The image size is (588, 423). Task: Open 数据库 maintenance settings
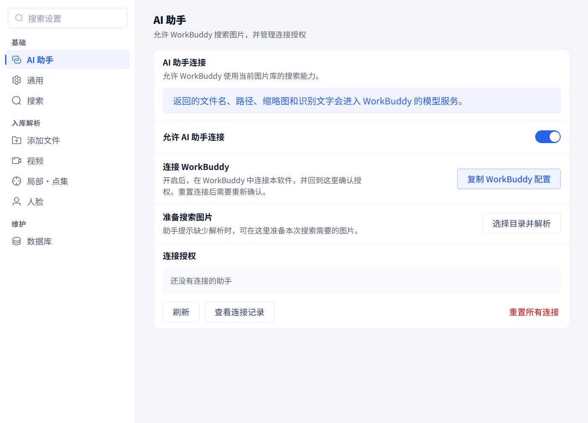click(68, 241)
